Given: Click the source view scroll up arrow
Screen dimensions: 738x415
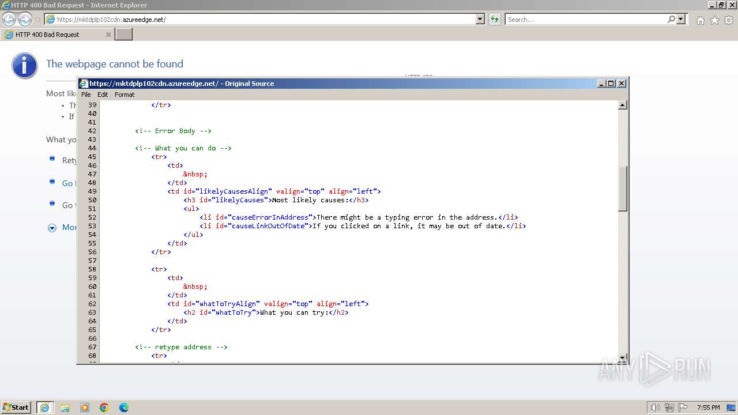Looking at the screenshot, I should 623,105.
